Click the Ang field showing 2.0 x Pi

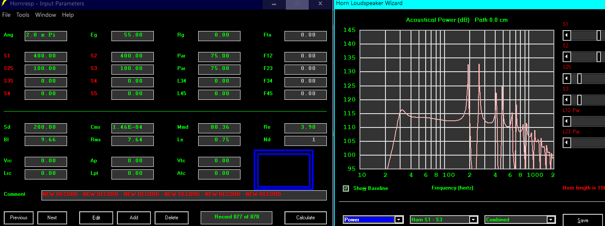pyautogui.click(x=46, y=36)
